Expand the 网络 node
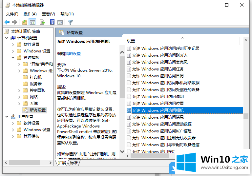 point(19,97)
